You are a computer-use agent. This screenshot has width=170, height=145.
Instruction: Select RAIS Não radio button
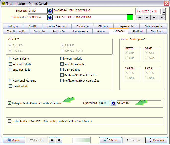point(146,78)
